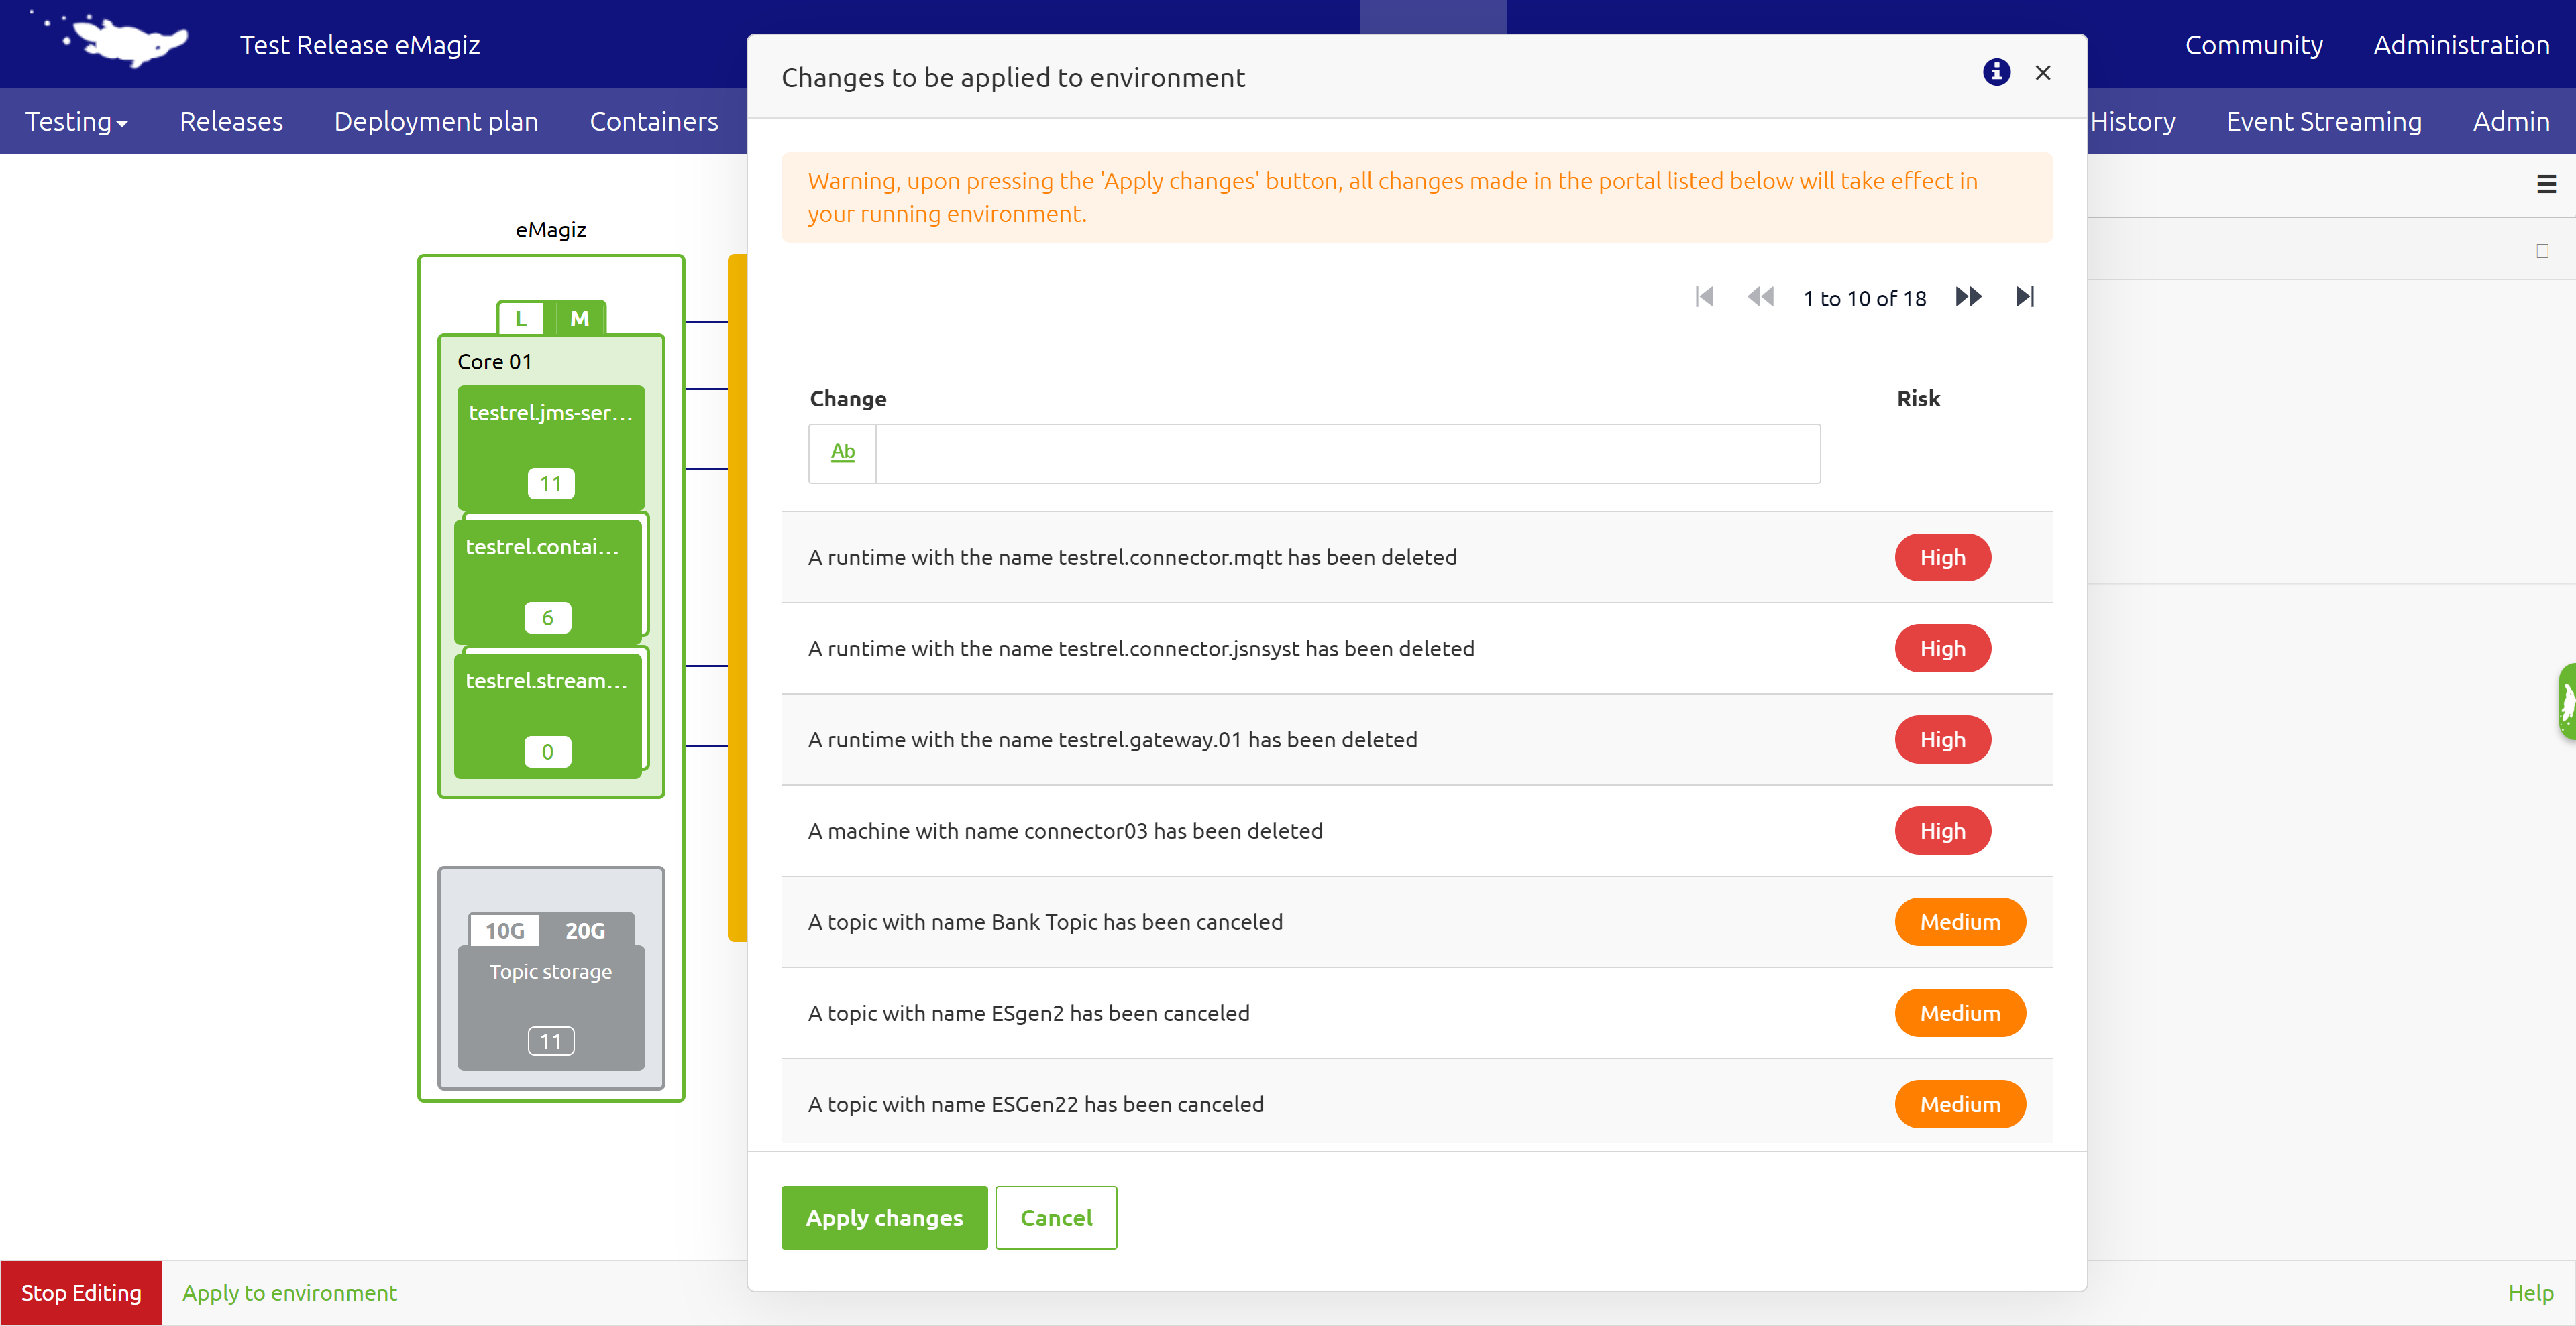Select the 20G topic storage option
2576x1326 pixels.
tap(585, 930)
